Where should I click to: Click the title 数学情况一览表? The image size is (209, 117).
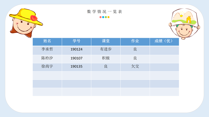point(104,11)
